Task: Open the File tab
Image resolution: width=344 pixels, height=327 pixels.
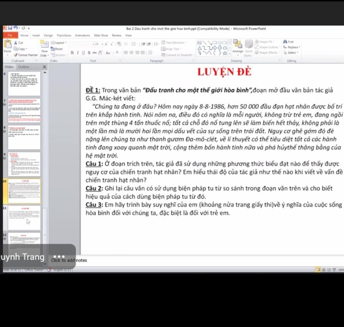Action: pyautogui.click(x=10, y=35)
